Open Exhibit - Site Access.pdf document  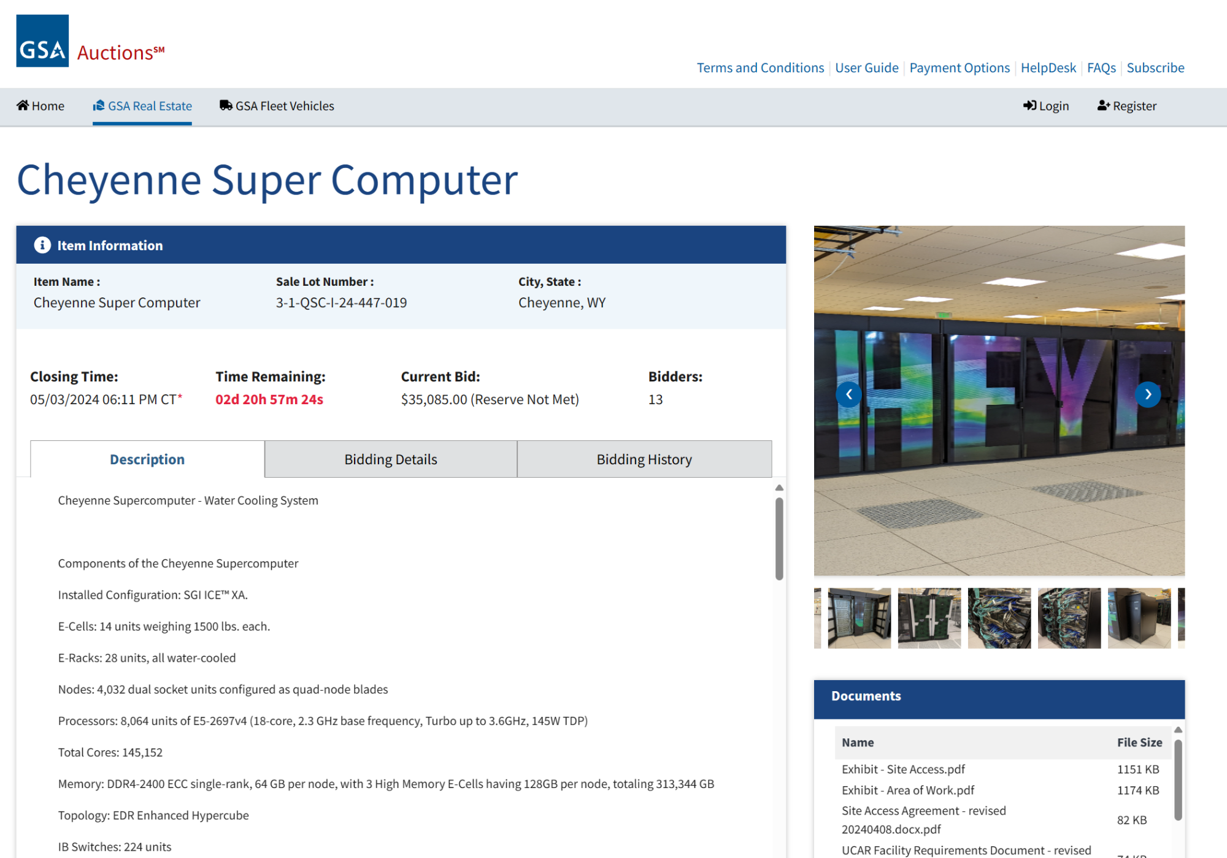pyautogui.click(x=903, y=769)
